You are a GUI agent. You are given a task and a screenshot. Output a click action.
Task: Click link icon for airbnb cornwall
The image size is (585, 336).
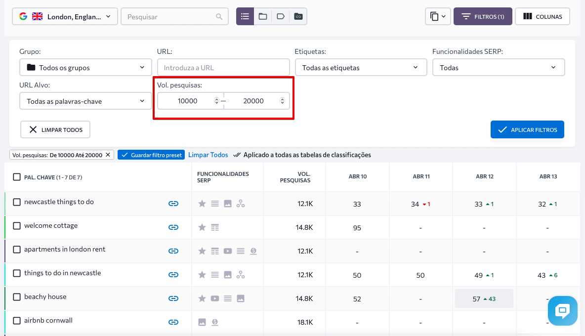tap(173, 322)
